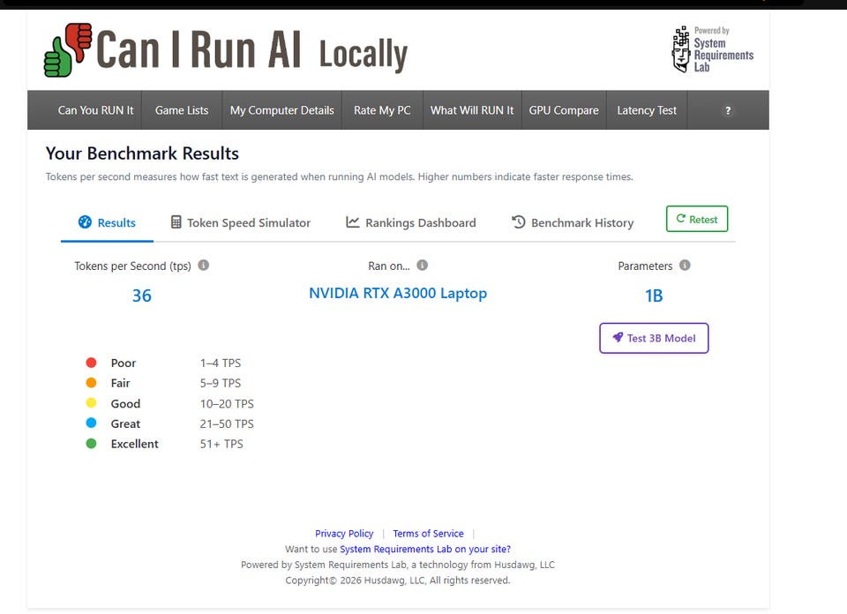The image size is (847, 614).
Task: Click the Your Benchmark Results heading
Action: click(142, 153)
